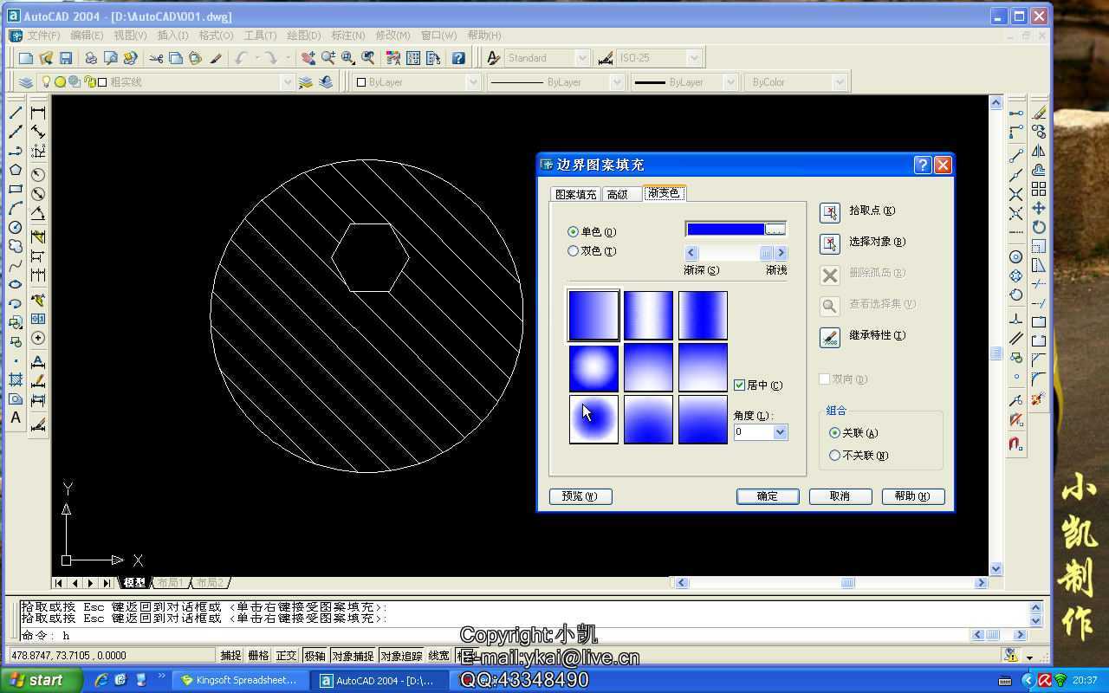Toggle the Ortho status bar button
1109x693 pixels.
pos(286,656)
